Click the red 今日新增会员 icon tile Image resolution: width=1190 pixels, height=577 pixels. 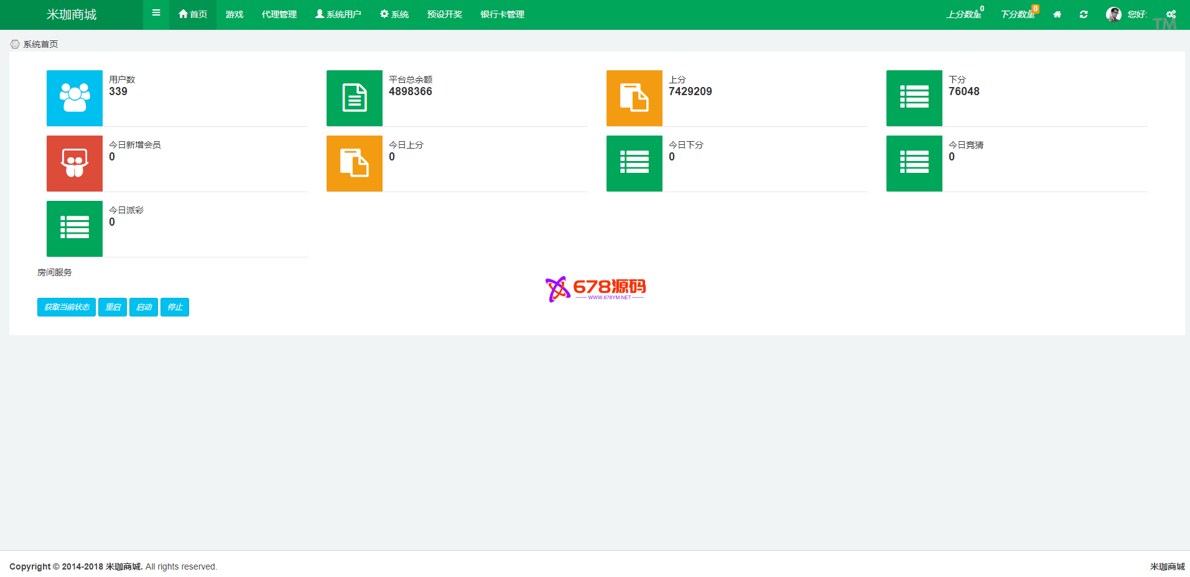pyautogui.click(x=75, y=164)
